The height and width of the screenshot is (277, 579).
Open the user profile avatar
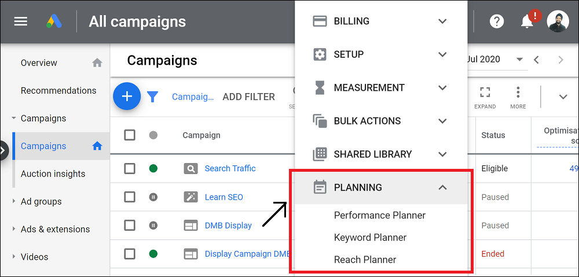coord(558,21)
